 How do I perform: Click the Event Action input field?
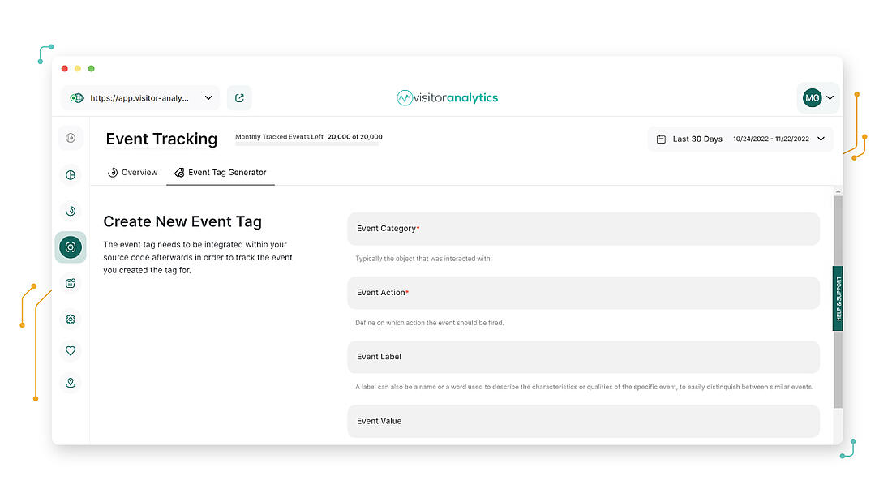[x=583, y=293]
